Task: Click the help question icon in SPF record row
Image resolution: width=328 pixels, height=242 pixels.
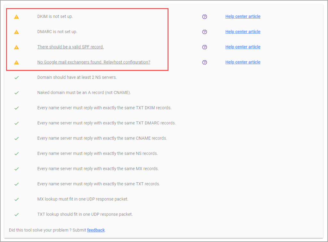Action: click(205, 47)
